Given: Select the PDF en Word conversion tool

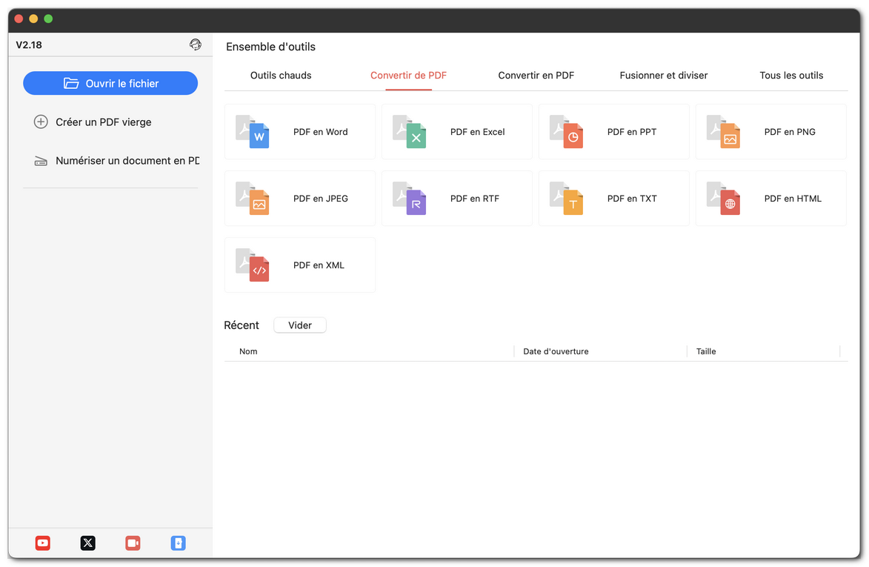Looking at the screenshot, I should pos(299,131).
